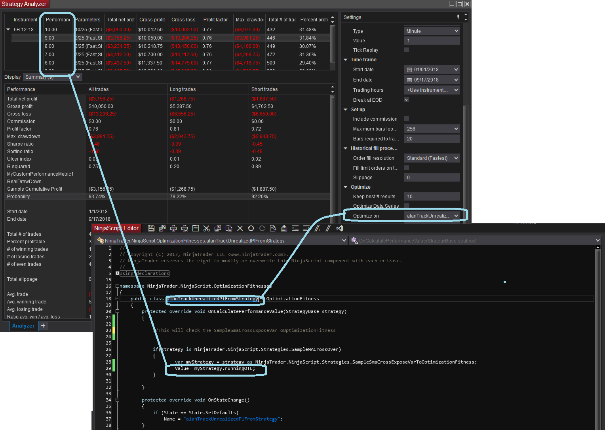Decrease line indent in the editor
The width and height of the screenshot is (605, 430).
coord(295,228)
